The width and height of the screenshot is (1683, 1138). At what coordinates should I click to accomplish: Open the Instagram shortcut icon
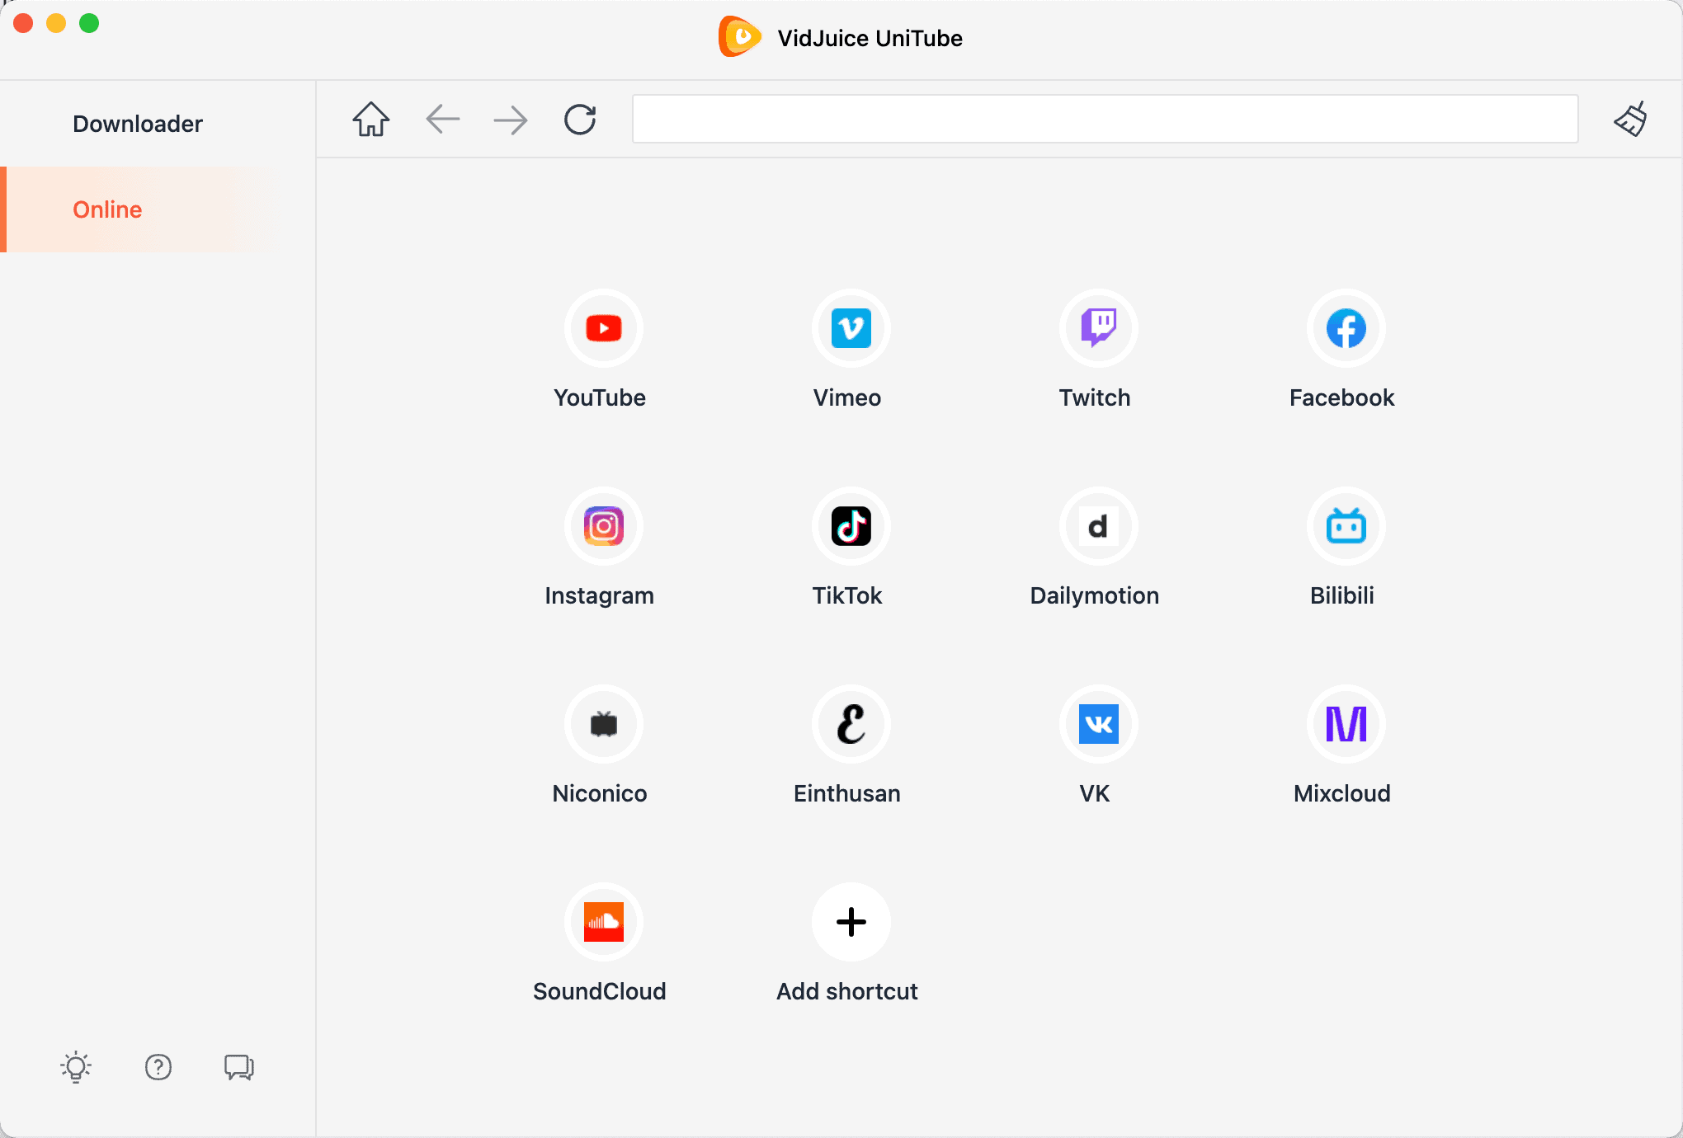click(x=603, y=526)
